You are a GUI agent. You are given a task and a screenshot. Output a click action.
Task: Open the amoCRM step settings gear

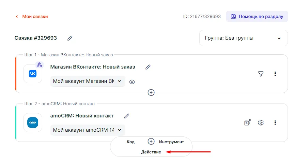[261, 123]
